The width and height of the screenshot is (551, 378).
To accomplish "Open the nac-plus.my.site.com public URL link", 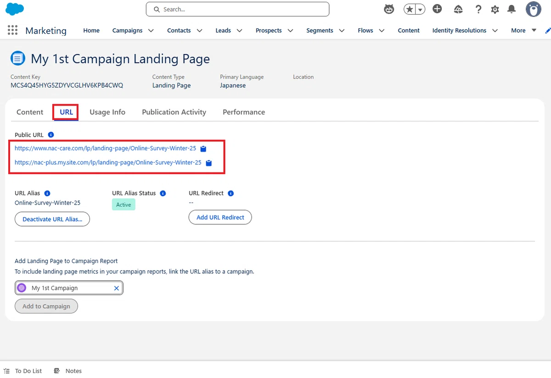I will pos(108,162).
